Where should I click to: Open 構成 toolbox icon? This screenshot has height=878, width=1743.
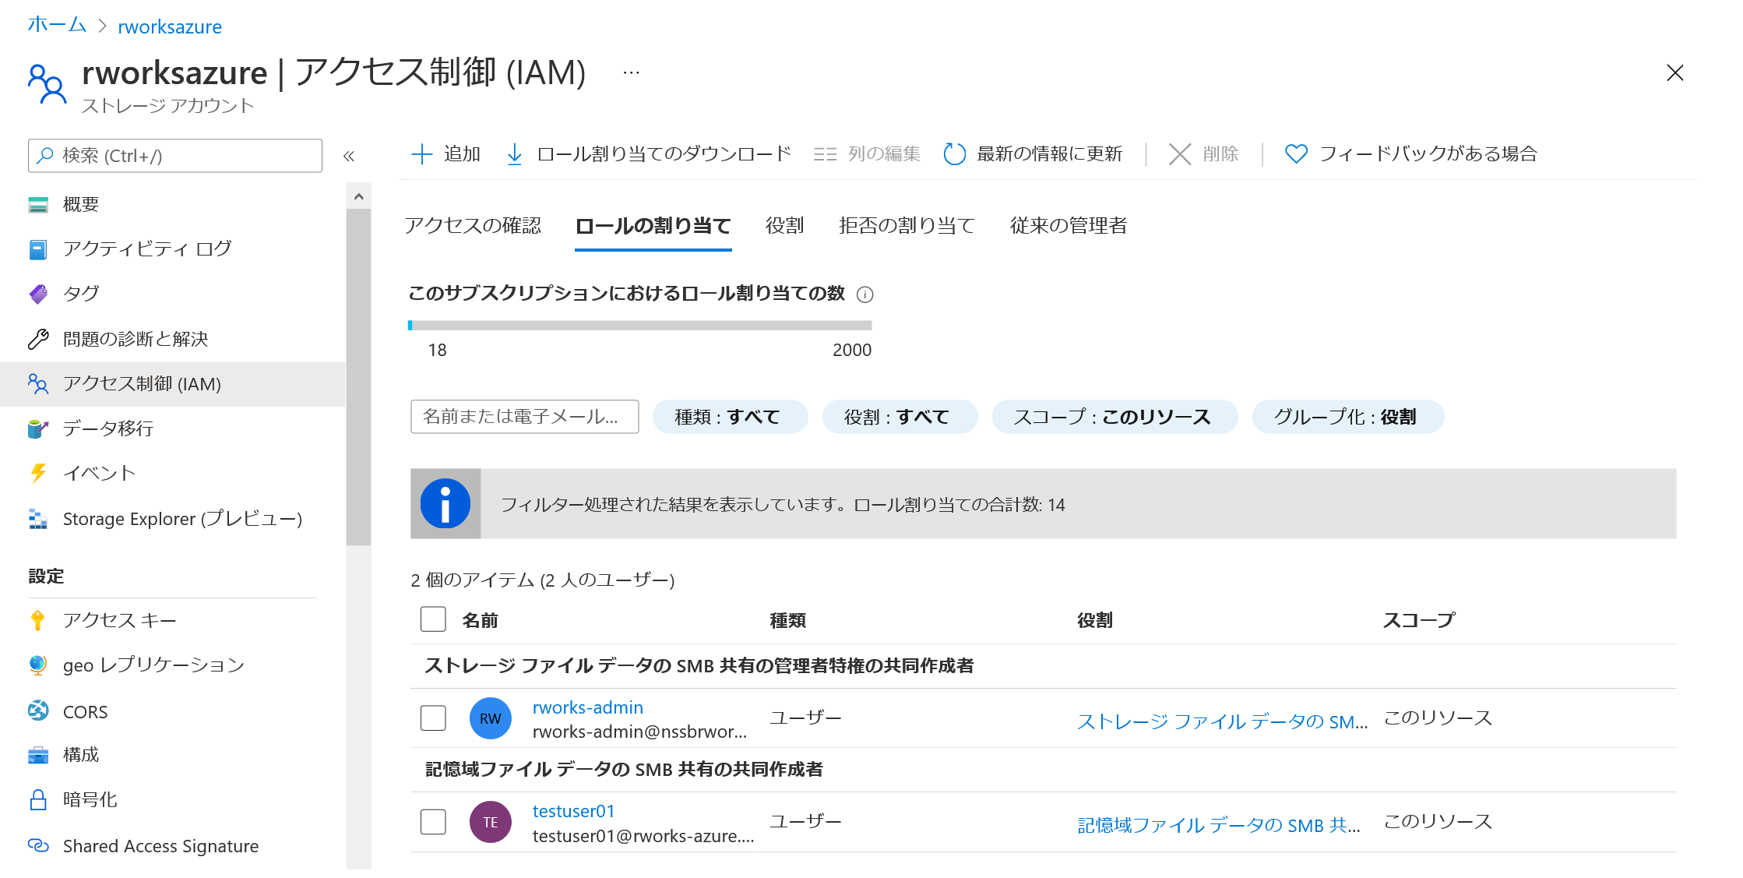38,755
